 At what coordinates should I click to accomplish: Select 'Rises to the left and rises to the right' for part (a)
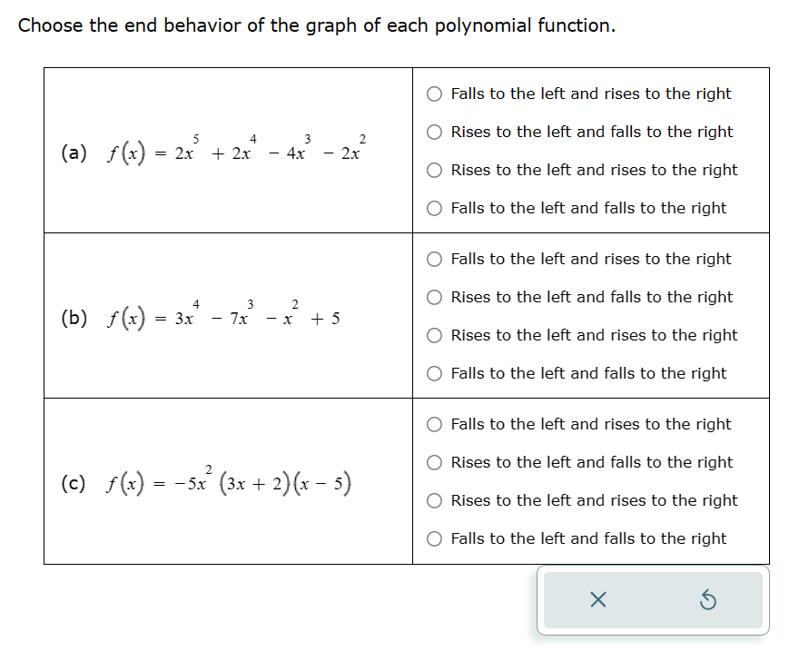(x=433, y=170)
